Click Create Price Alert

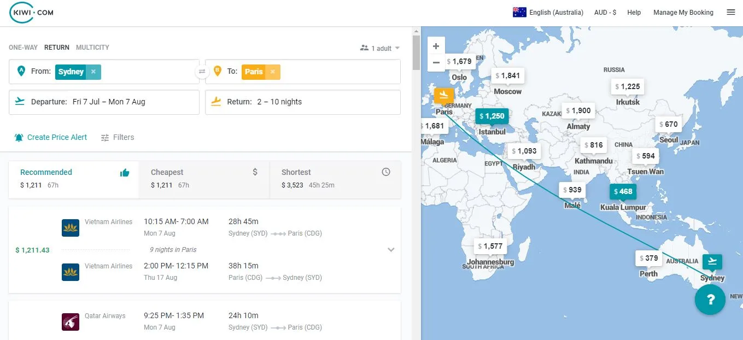tap(51, 137)
